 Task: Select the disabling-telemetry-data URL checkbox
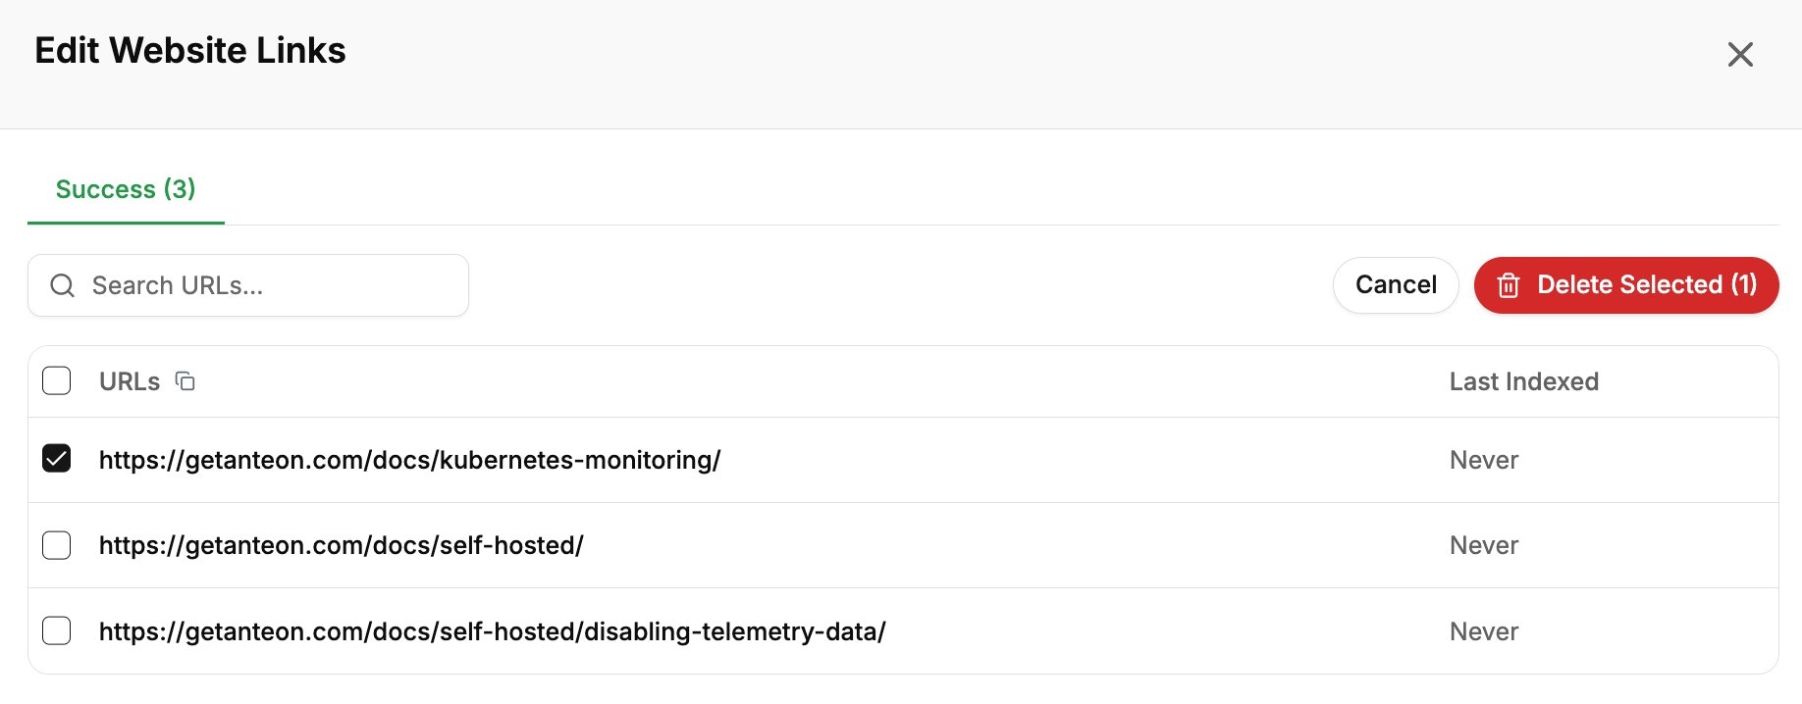pos(57,630)
